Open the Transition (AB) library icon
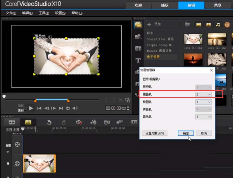The width and height of the screenshot is (233, 178). pos(138,48)
